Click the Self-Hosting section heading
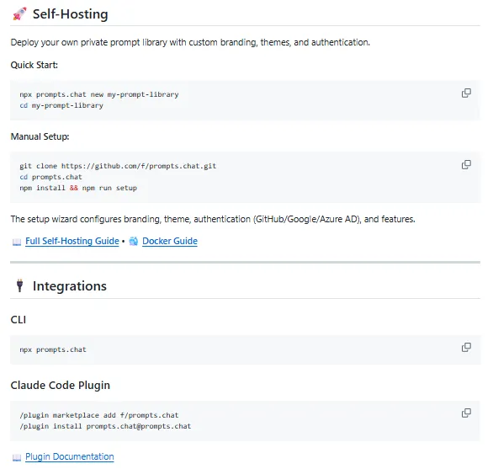Screen dimensions: 493x469 click(70, 14)
